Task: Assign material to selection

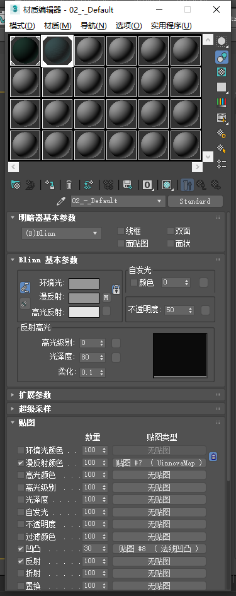Action: 50,185
